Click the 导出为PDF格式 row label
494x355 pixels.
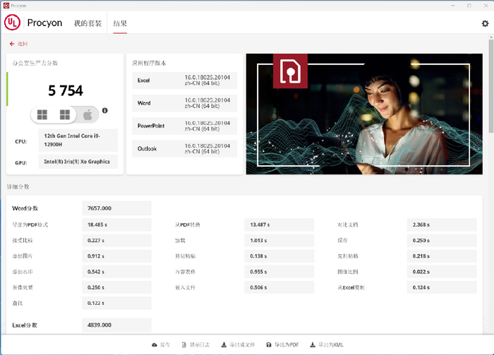pos(30,225)
